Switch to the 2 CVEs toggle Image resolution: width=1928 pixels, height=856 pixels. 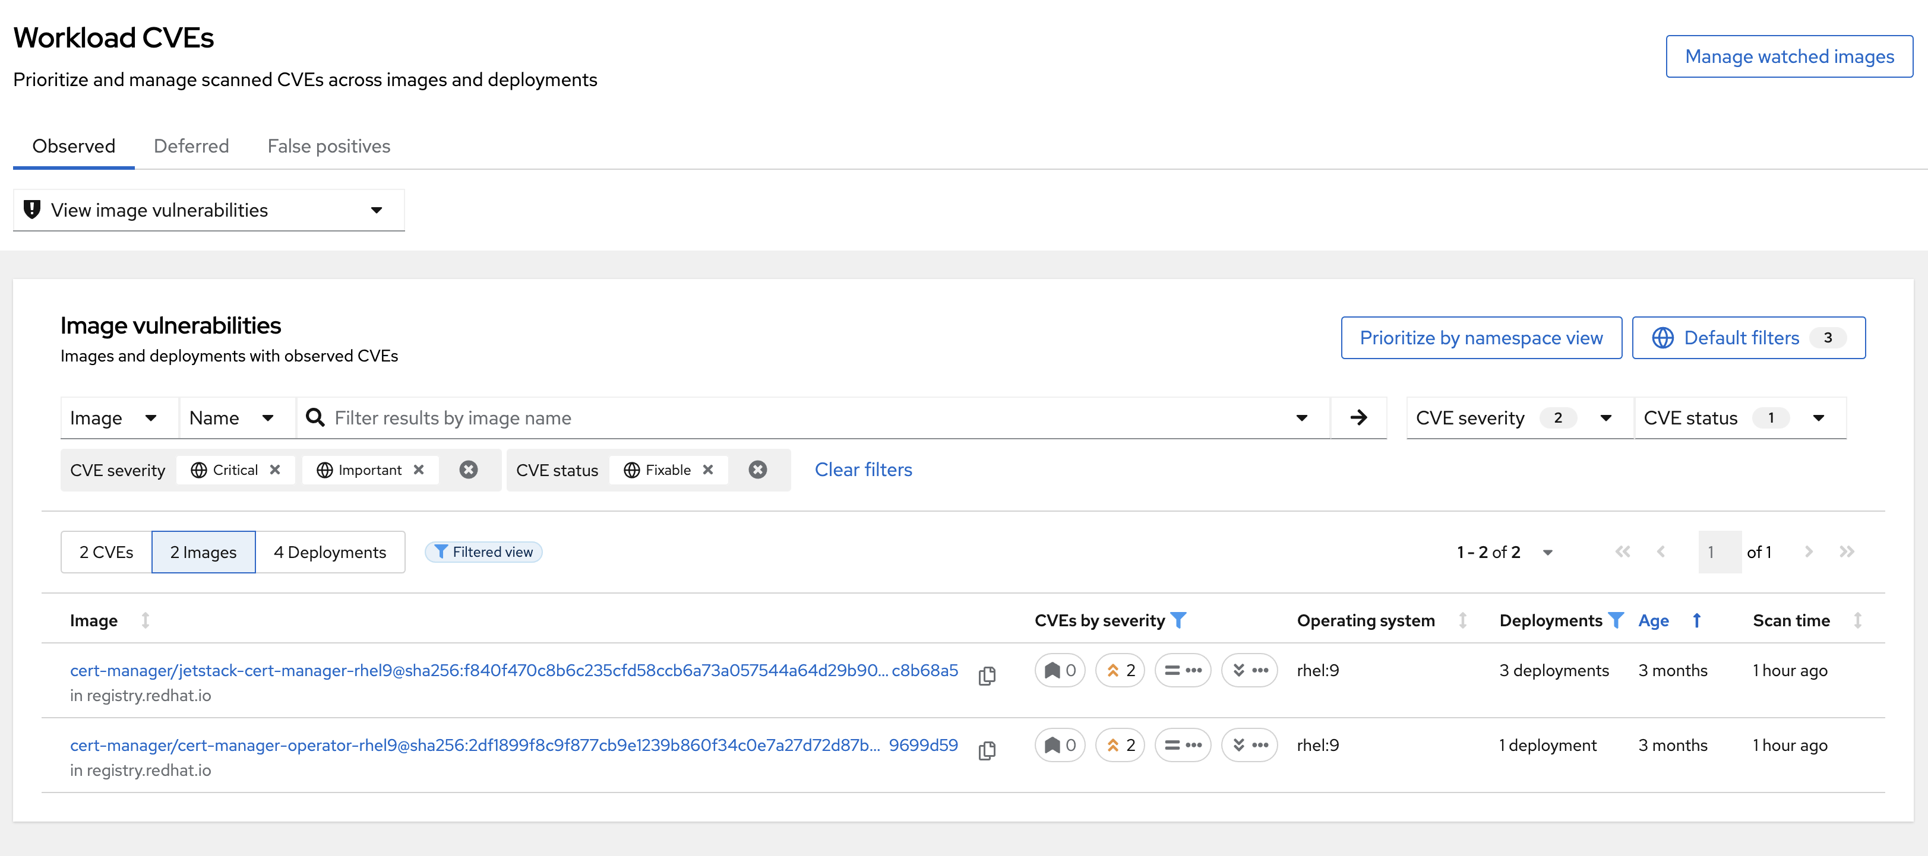[106, 552]
